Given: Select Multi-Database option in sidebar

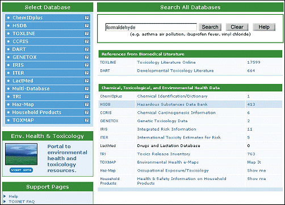Looking at the screenshot, I should (x=31, y=89).
